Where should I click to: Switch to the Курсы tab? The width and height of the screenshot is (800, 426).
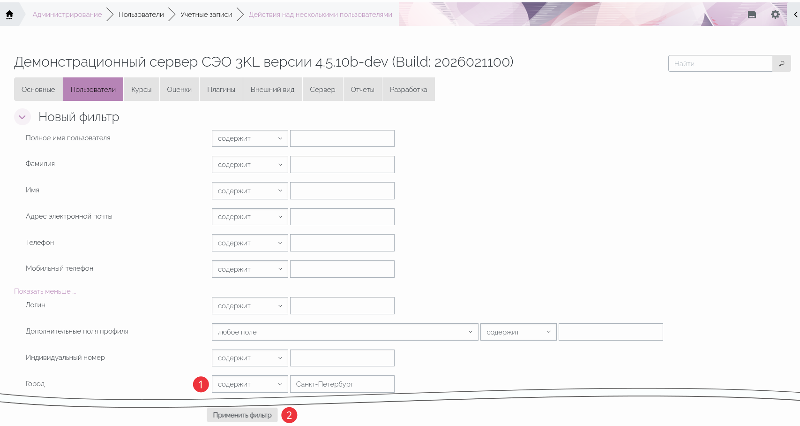pos(141,90)
